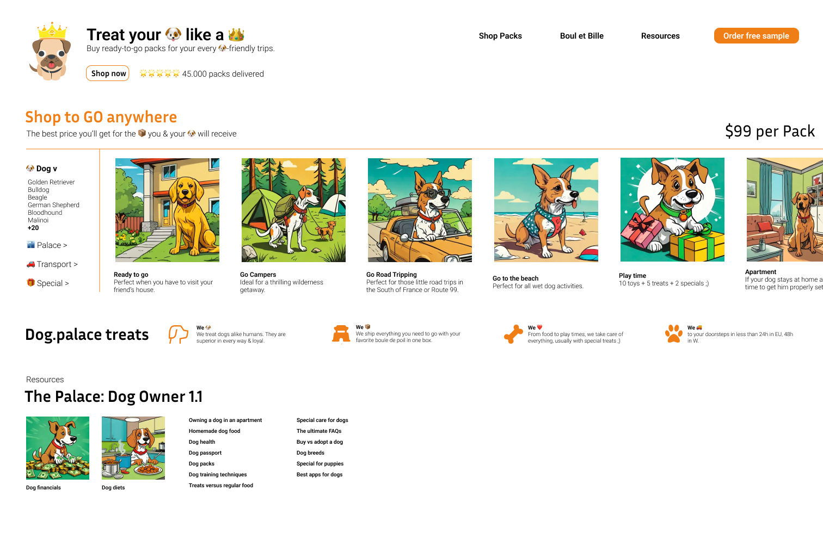Click the five-star rating icons
This screenshot has height=534, width=823.
click(159, 73)
